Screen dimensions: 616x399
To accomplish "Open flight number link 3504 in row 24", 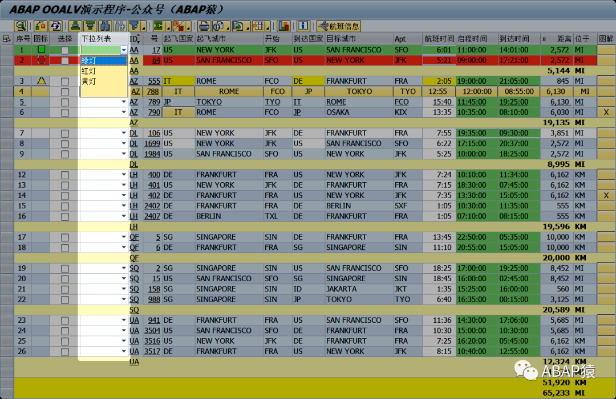I will 152,331.
